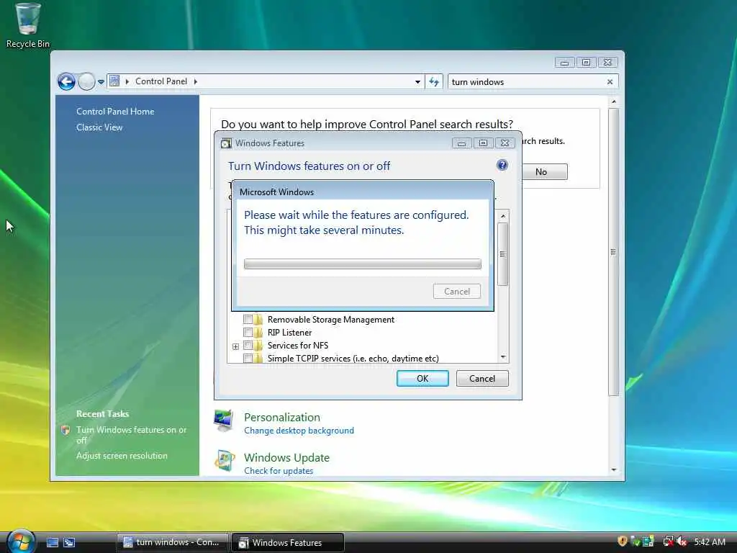The height and width of the screenshot is (553, 737).
Task: Open the address bar history dropdown
Action: pyautogui.click(x=417, y=82)
